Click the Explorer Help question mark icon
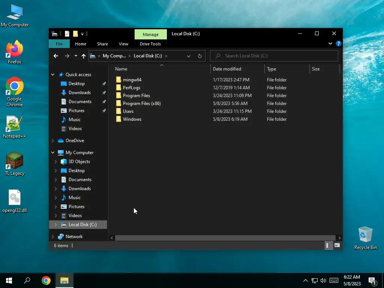This screenshot has width=384, height=288. point(339,43)
